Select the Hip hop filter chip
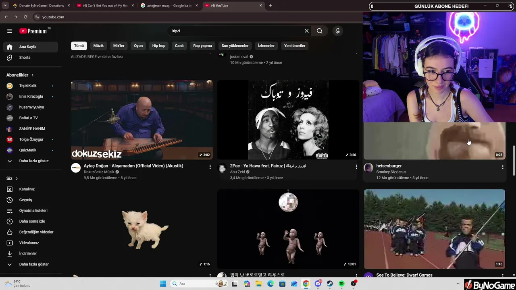 tap(159, 46)
